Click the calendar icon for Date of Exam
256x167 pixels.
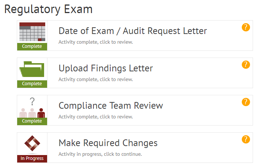tap(32, 32)
